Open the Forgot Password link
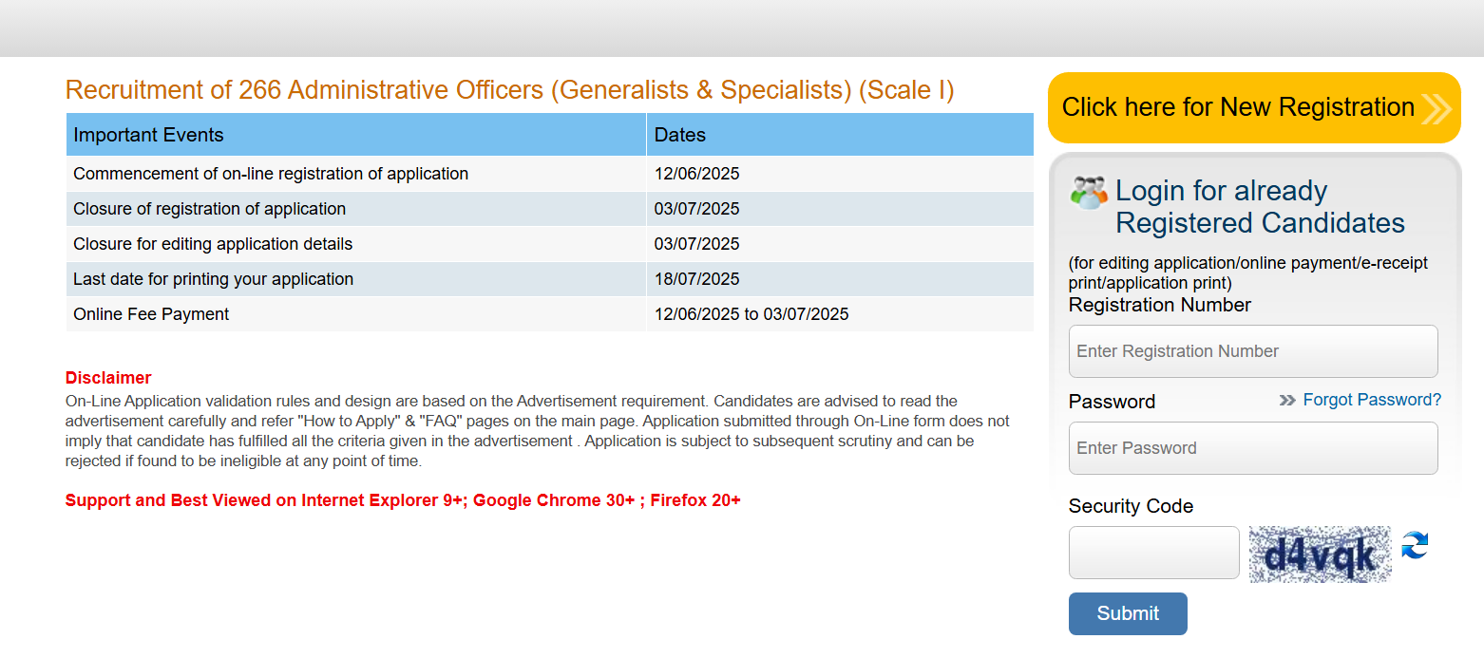Screen dimensions: 1484x658 (x=1372, y=400)
